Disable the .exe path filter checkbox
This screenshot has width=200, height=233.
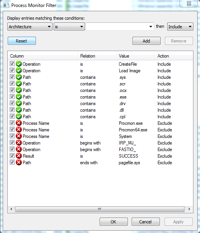12,97
